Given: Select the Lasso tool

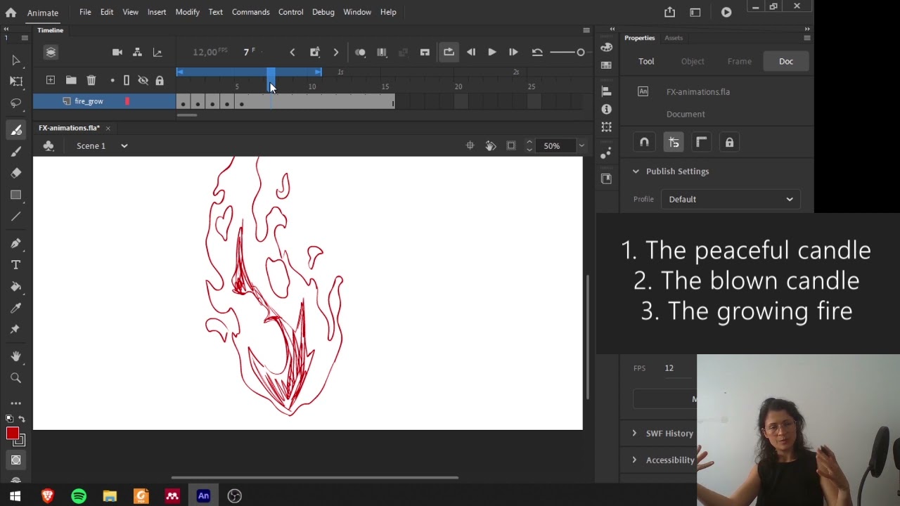Looking at the screenshot, I should [x=16, y=103].
